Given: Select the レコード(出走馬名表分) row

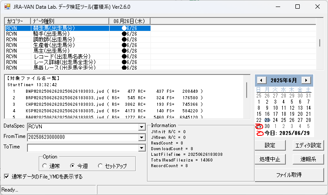Looking at the screenshot, I should coord(78,56).
